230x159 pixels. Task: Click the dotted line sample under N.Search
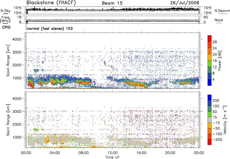coord(223,13)
